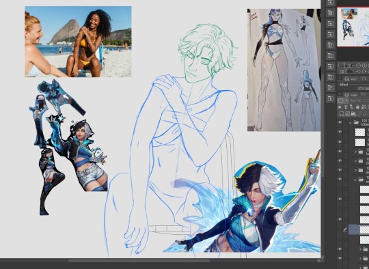The height and width of the screenshot is (269, 369).
Task: Click clip-to-layer-below icon in Layer palette
Action: pyautogui.click(x=340, y=107)
